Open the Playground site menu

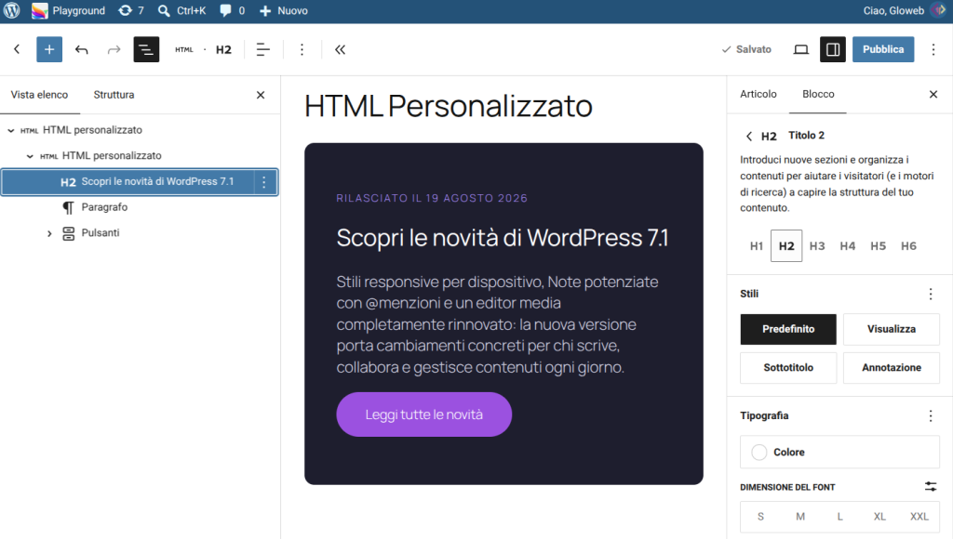click(68, 11)
